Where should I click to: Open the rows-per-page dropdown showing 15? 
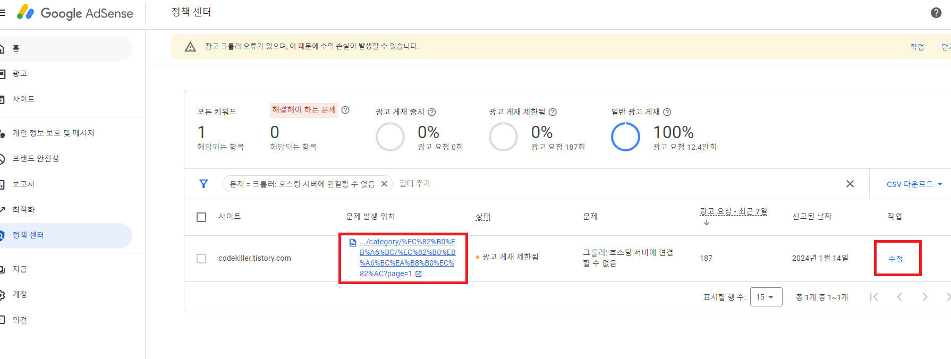coord(766,297)
